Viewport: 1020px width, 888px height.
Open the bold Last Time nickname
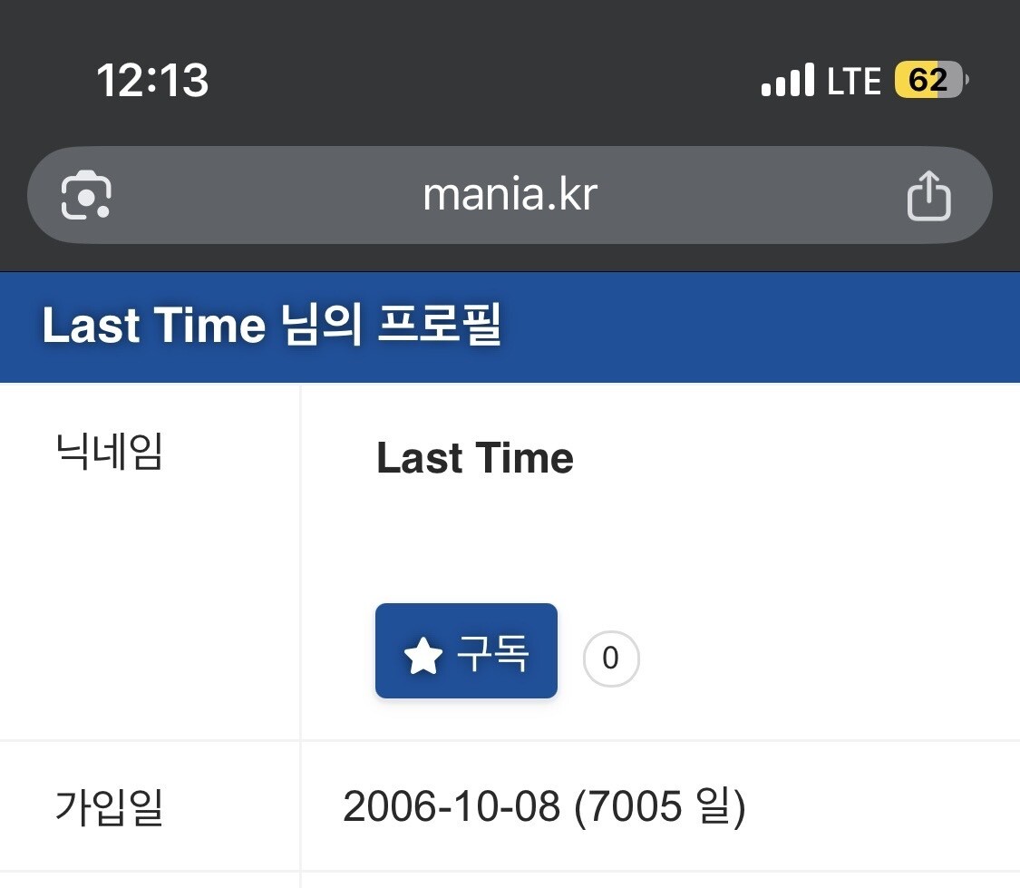475,458
